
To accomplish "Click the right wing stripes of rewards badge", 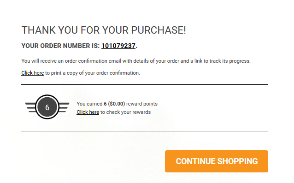I will tap(64, 107).
